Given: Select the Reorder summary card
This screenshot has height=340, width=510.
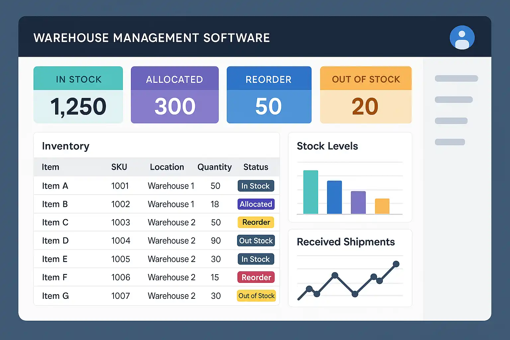Looking at the screenshot, I should (x=269, y=95).
